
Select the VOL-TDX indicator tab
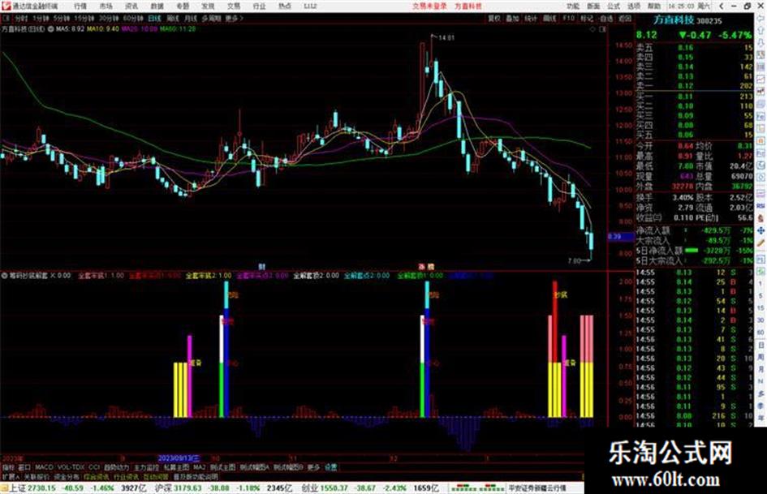point(71,467)
